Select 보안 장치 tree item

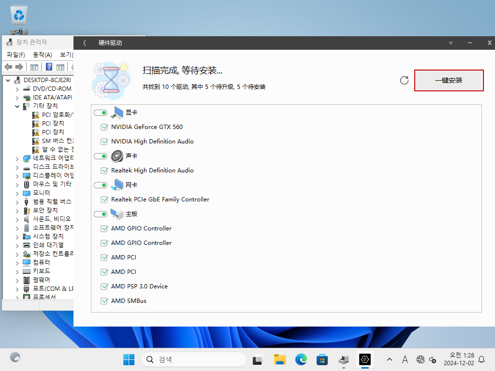45,211
